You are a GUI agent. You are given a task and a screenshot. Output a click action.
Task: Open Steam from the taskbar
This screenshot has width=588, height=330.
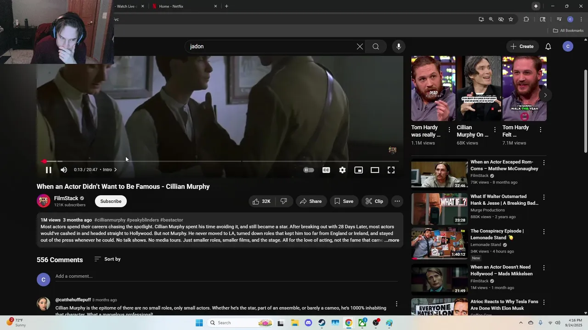[x=322, y=323]
